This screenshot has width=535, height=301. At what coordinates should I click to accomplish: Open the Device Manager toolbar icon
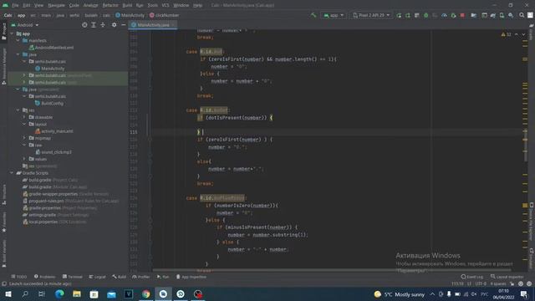click(502, 15)
